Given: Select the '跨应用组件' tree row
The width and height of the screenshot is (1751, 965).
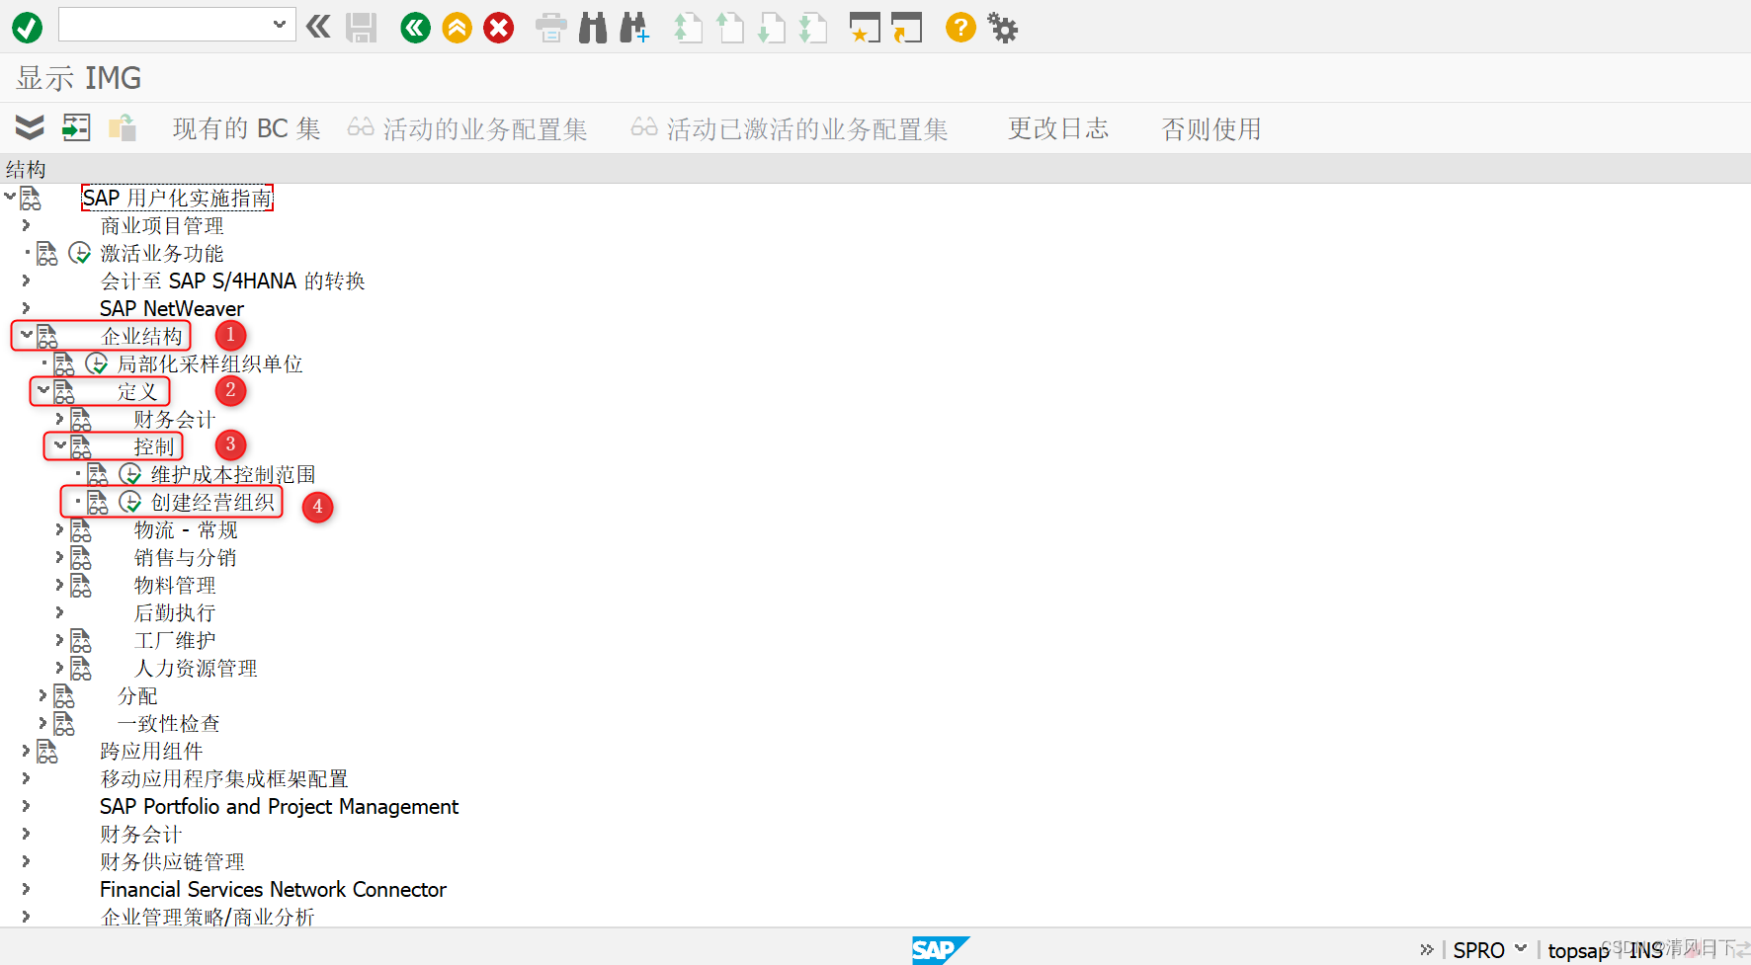Looking at the screenshot, I should 151,752.
